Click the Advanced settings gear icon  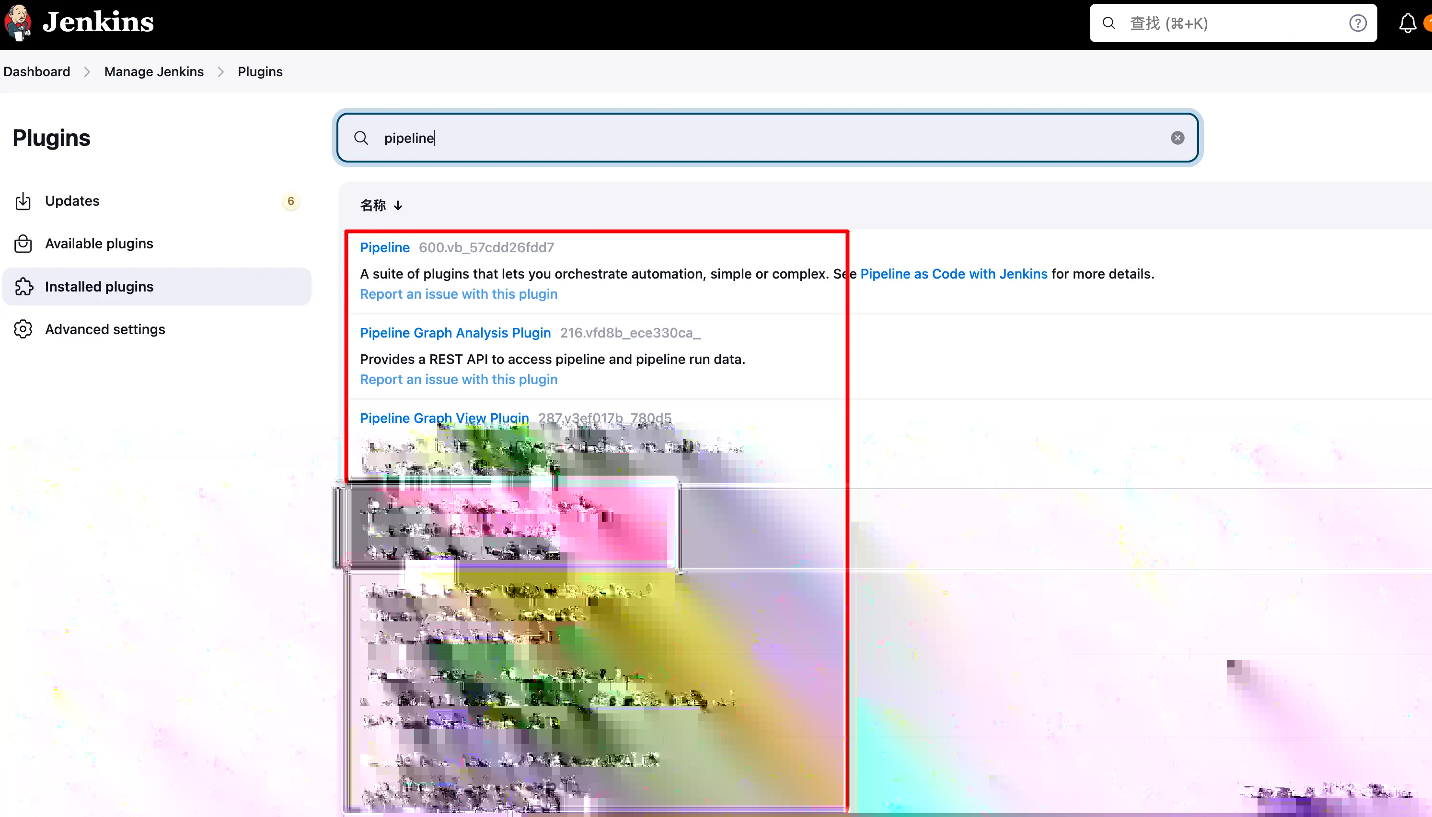(23, 329)
